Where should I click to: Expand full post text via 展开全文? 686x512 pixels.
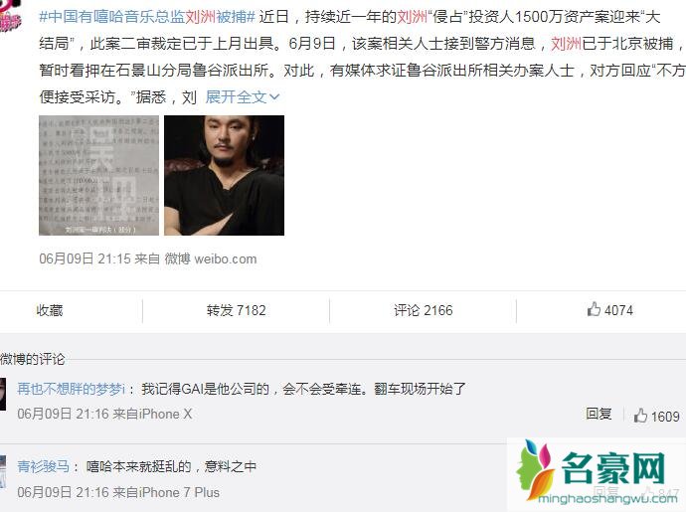click(242, 96)
